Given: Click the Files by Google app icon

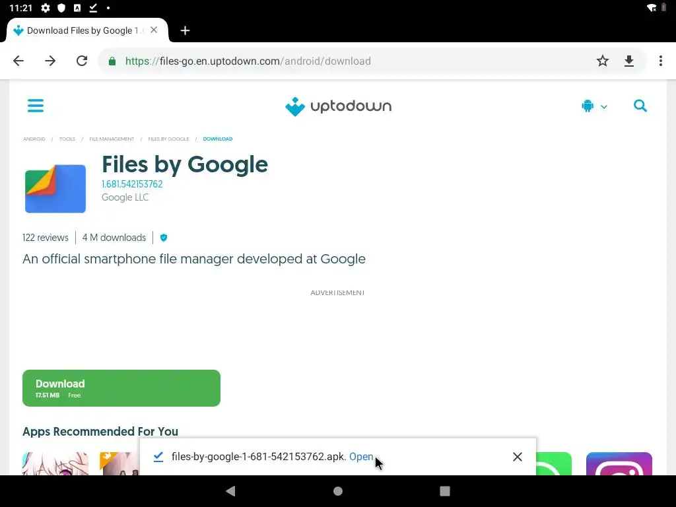Looking at the screenshot, I should coord(55,188).
